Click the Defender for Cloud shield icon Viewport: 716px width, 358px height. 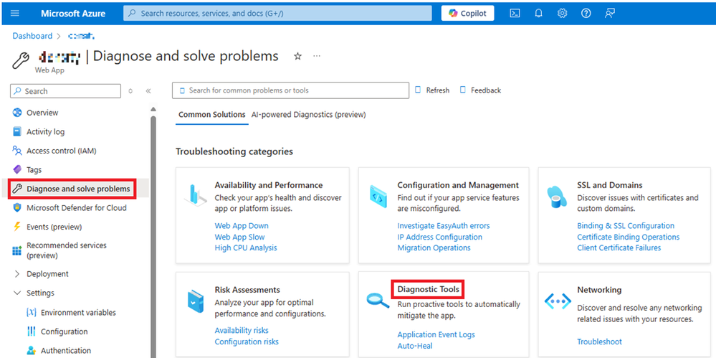[x=17, y=207]
